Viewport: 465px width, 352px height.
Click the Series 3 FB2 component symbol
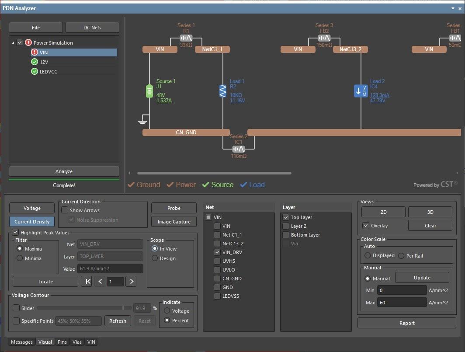click(x=324, y=38)
